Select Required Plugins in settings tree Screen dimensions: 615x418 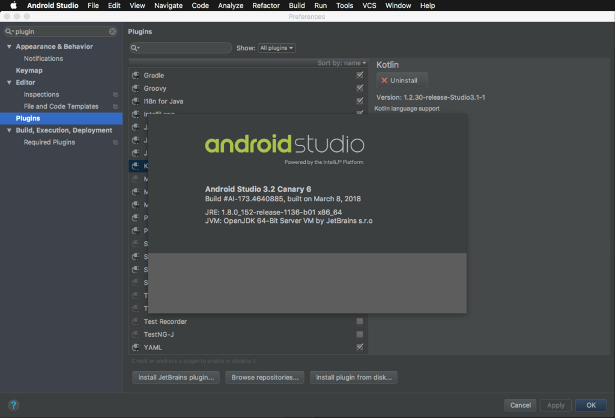(49, 142)
